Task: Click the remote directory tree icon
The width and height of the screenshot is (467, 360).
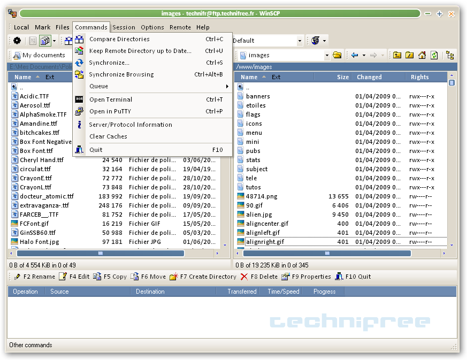Action: coord(450,55)
